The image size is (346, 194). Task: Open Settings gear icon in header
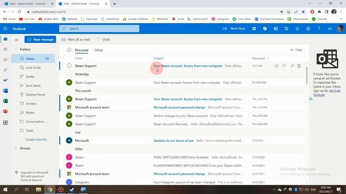pyautogui.click(x=308, y=29)
